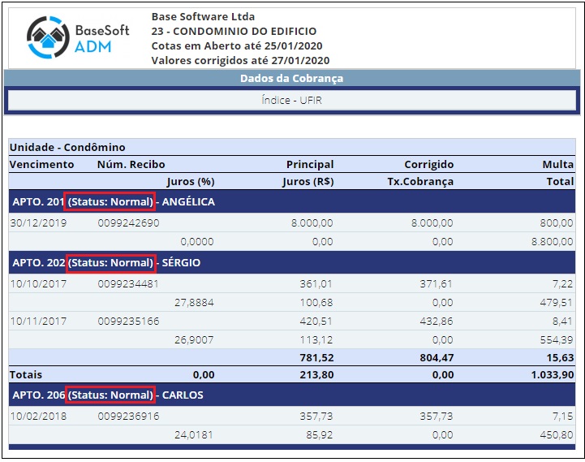The image size is (585, 462).
Task: Select the Principal column header
Action: [x=309, y=165]
